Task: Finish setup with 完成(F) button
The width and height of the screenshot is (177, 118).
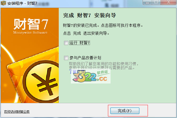Action: tap(125, 111)
